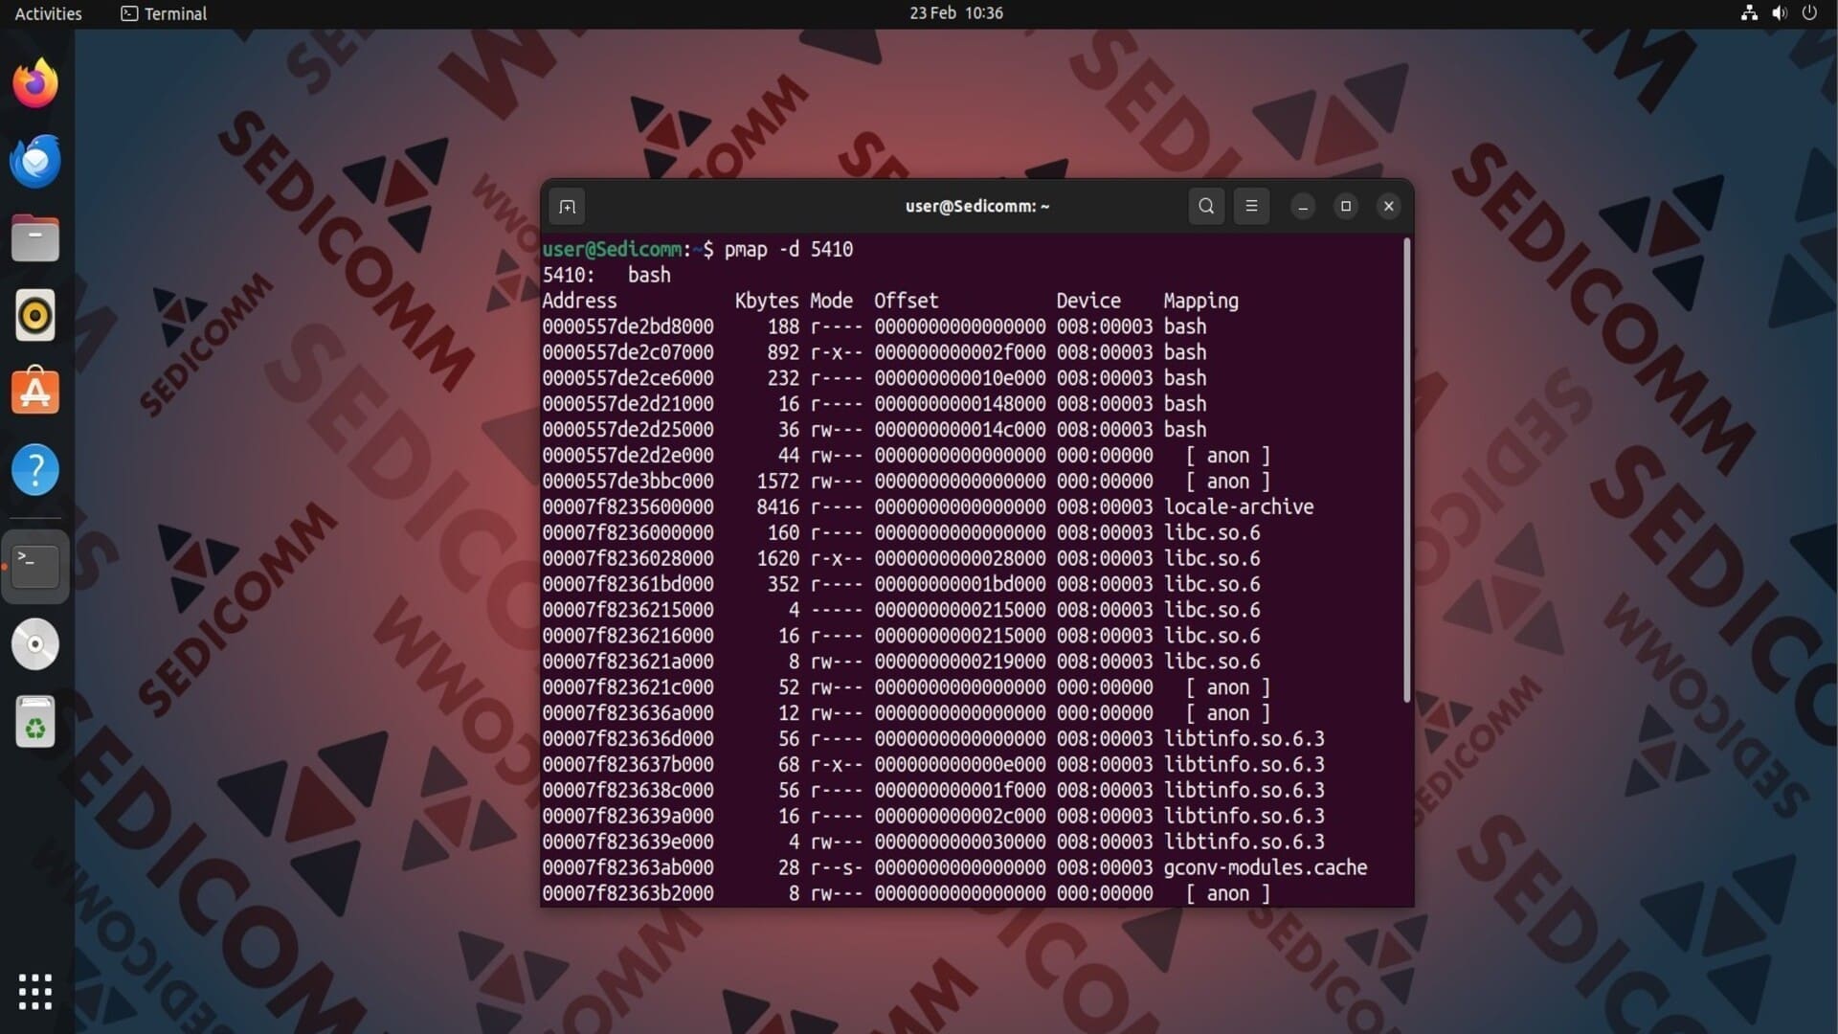
Task: Show all applications grid
Action: [x=35, y=992]
